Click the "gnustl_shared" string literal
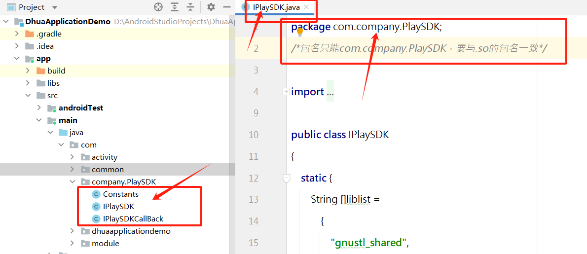Screen dimensions: 587x254 (368, 243)
